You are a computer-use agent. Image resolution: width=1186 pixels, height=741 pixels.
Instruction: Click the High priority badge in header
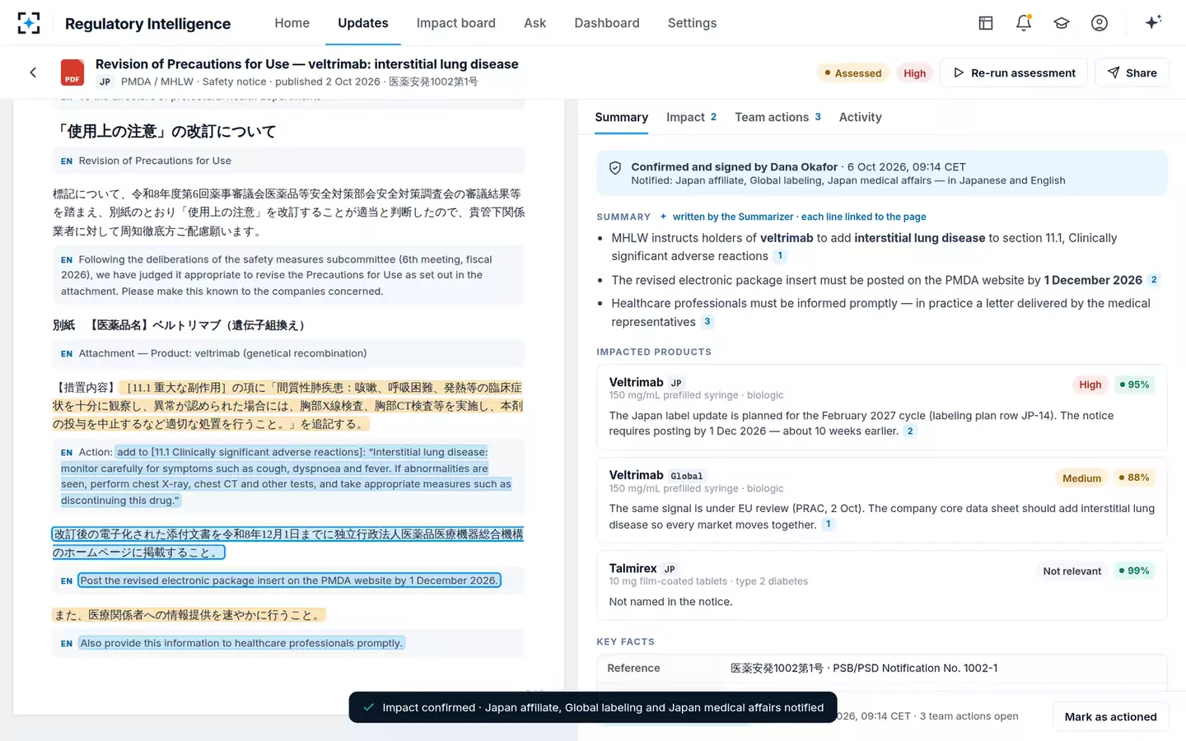[x=914, y=73]
